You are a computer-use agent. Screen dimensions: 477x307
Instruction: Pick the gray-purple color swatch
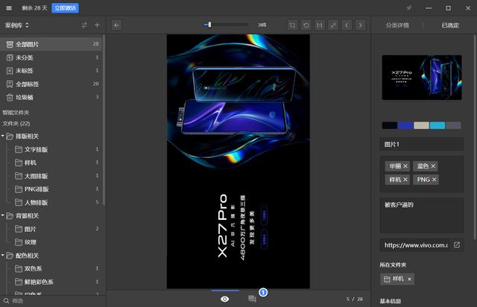(453, 125)
